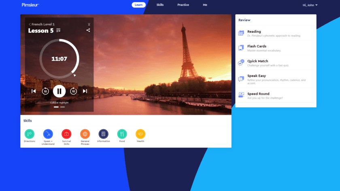Click the Speak Easy chat icon
340x191 pixels.
tap(241, 79)
